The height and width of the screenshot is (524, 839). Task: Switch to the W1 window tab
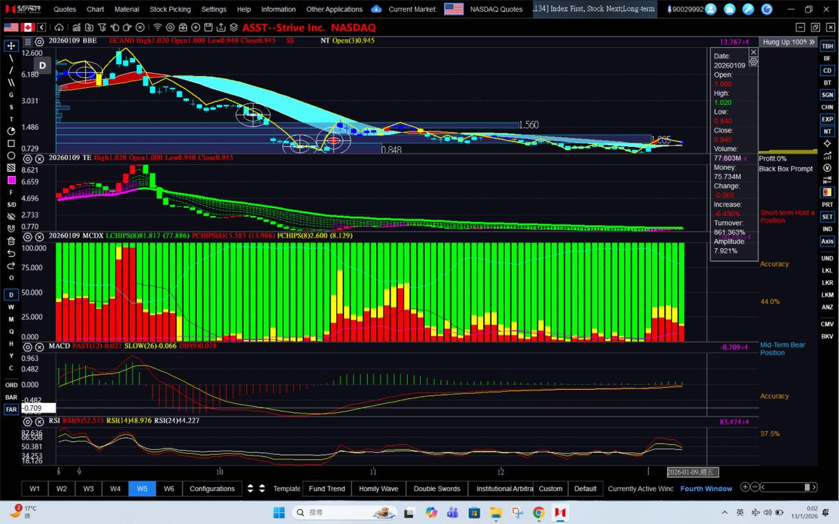[x=34, y=488]
